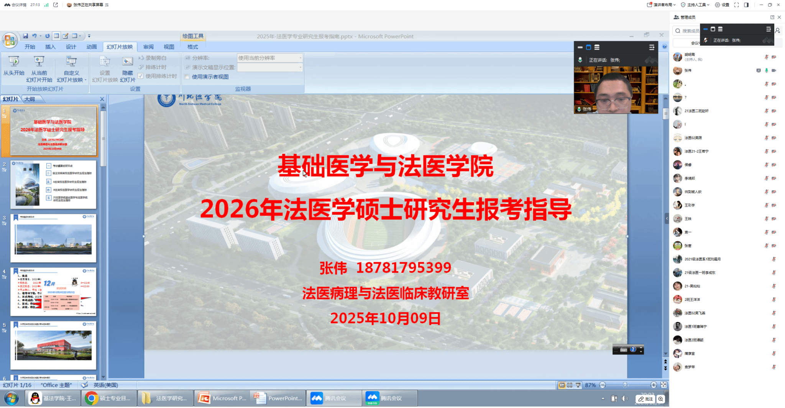Open the 主持人工具 dropdown menu
785x408 pixels.
tap(695, 5)
